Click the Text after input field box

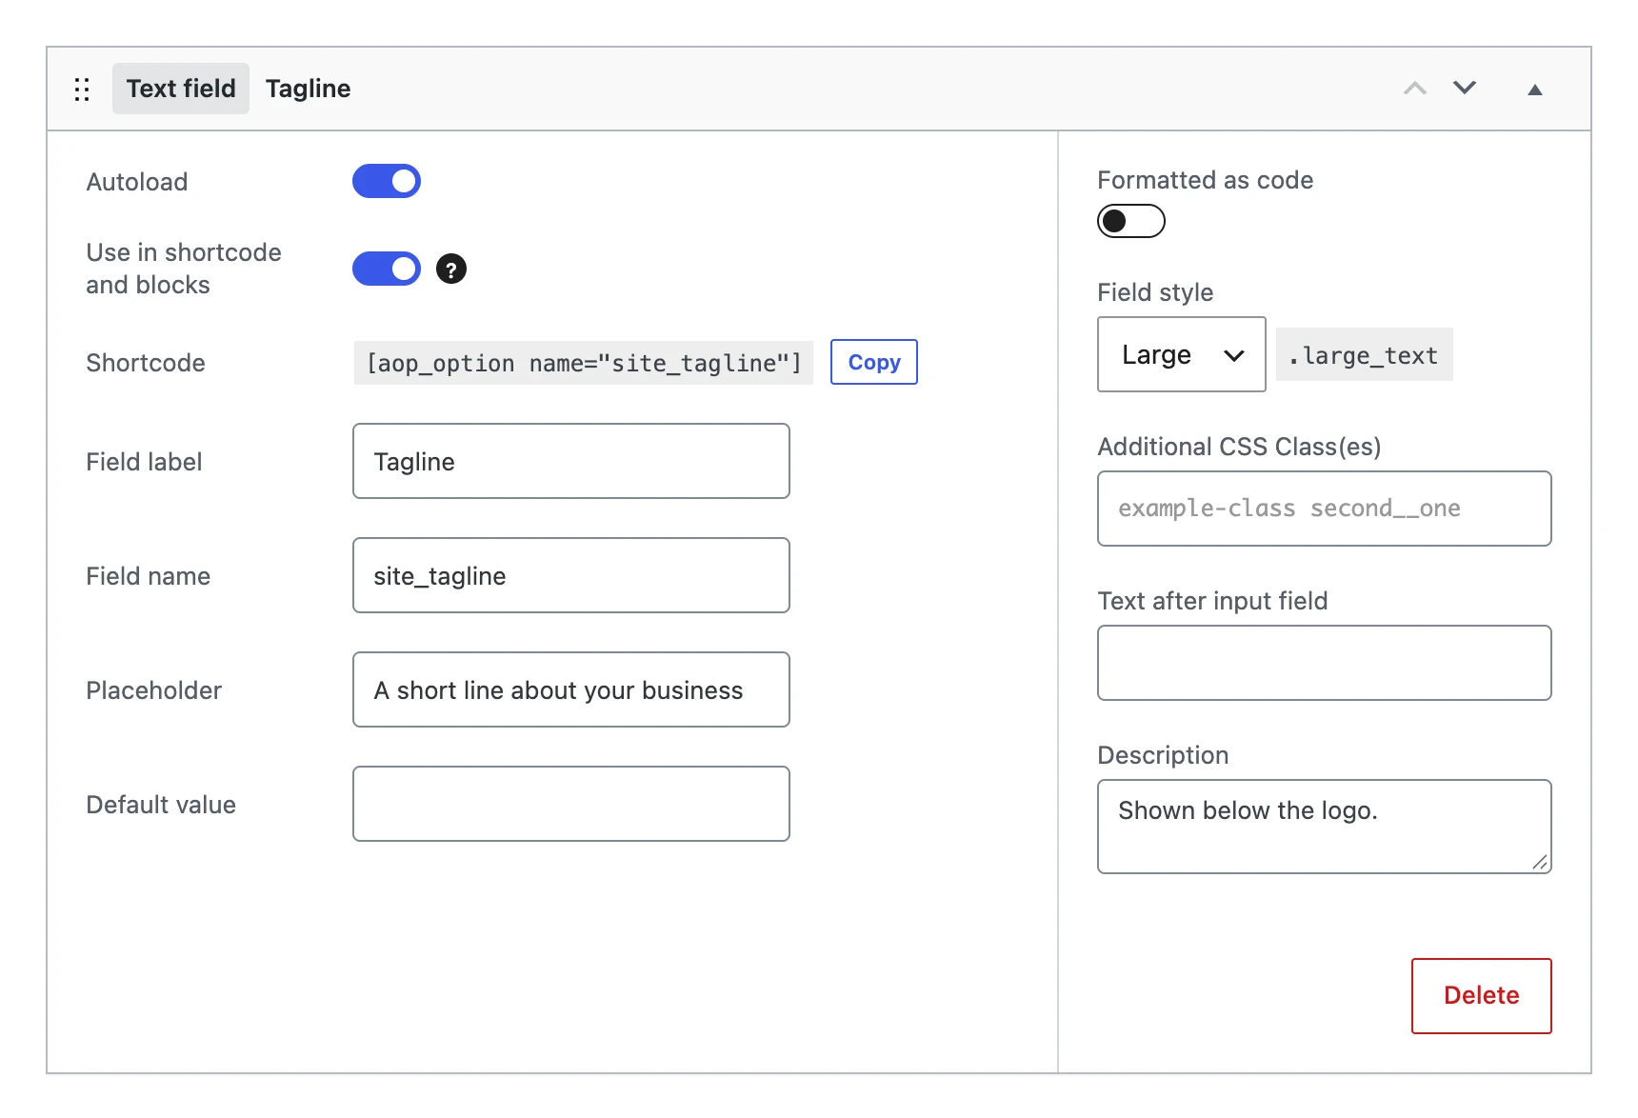coord(1325,663)
